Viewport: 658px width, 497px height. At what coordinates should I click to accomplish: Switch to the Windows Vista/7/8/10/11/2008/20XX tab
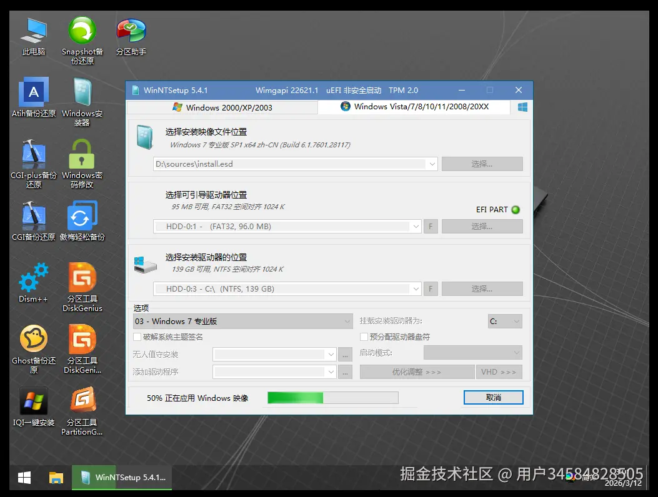click(414, 107)
